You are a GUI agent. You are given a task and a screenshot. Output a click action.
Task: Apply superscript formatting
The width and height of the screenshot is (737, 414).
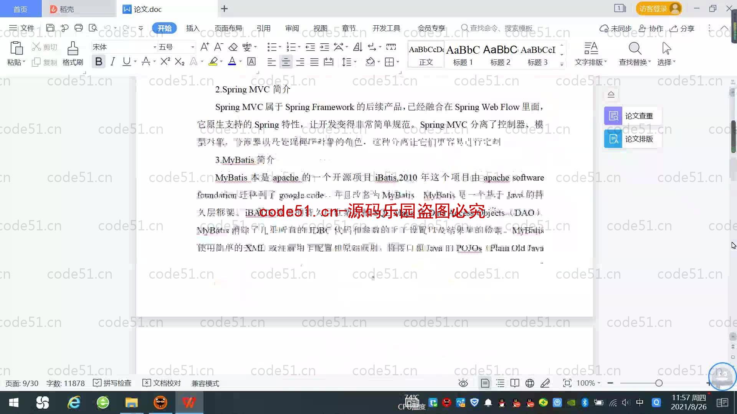[x=165, y=62]
